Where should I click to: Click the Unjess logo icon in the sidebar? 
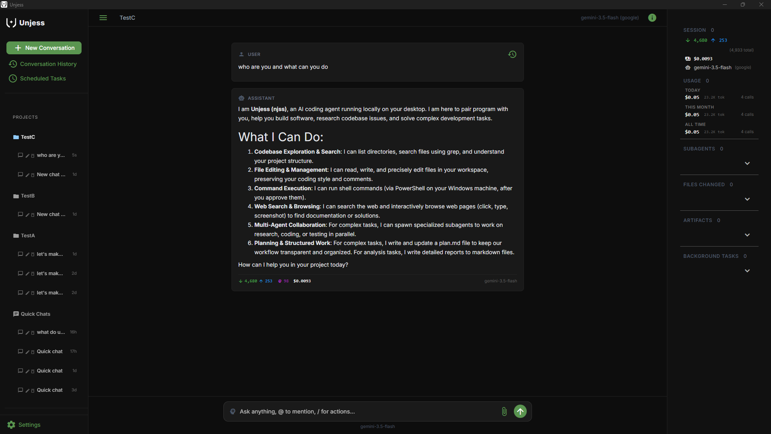tap(11, 23)
